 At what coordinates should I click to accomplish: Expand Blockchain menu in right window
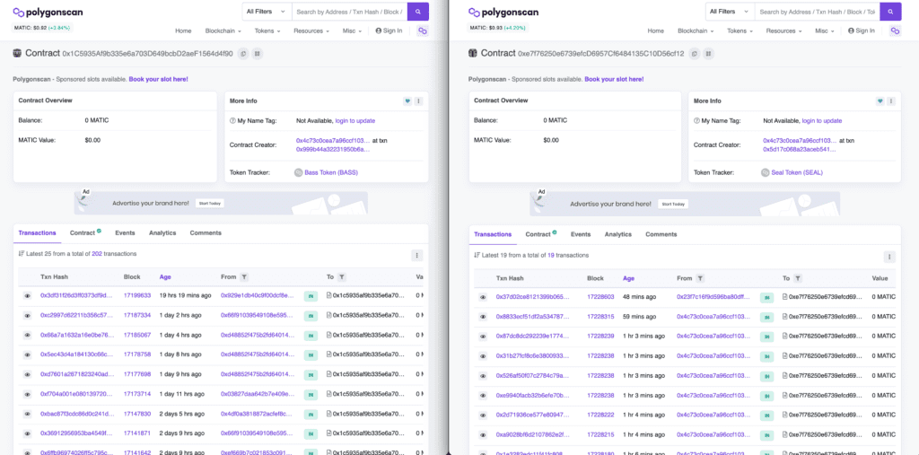click(x=696, y=31)
